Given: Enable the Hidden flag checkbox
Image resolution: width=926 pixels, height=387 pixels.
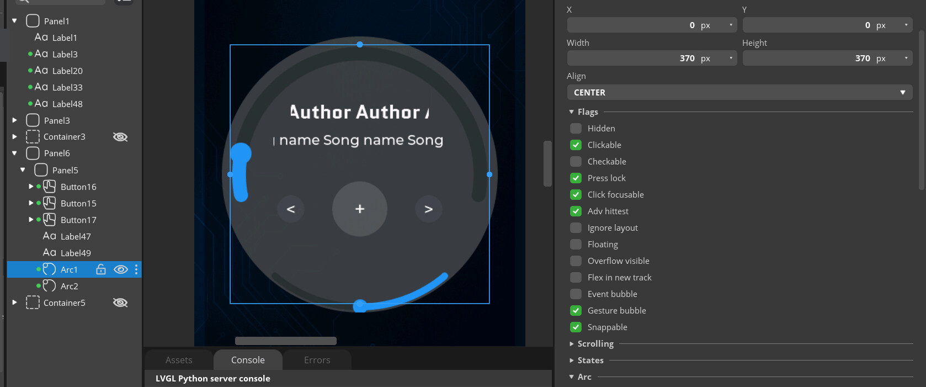Looking at the screenshot, I should click(x=576, y=128).
